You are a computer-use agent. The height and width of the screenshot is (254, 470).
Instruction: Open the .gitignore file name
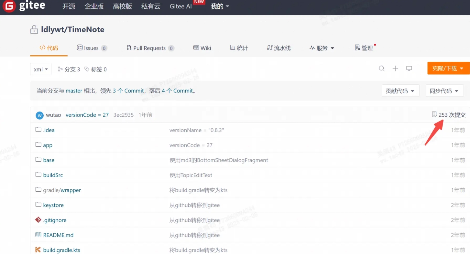pos(55,220)
